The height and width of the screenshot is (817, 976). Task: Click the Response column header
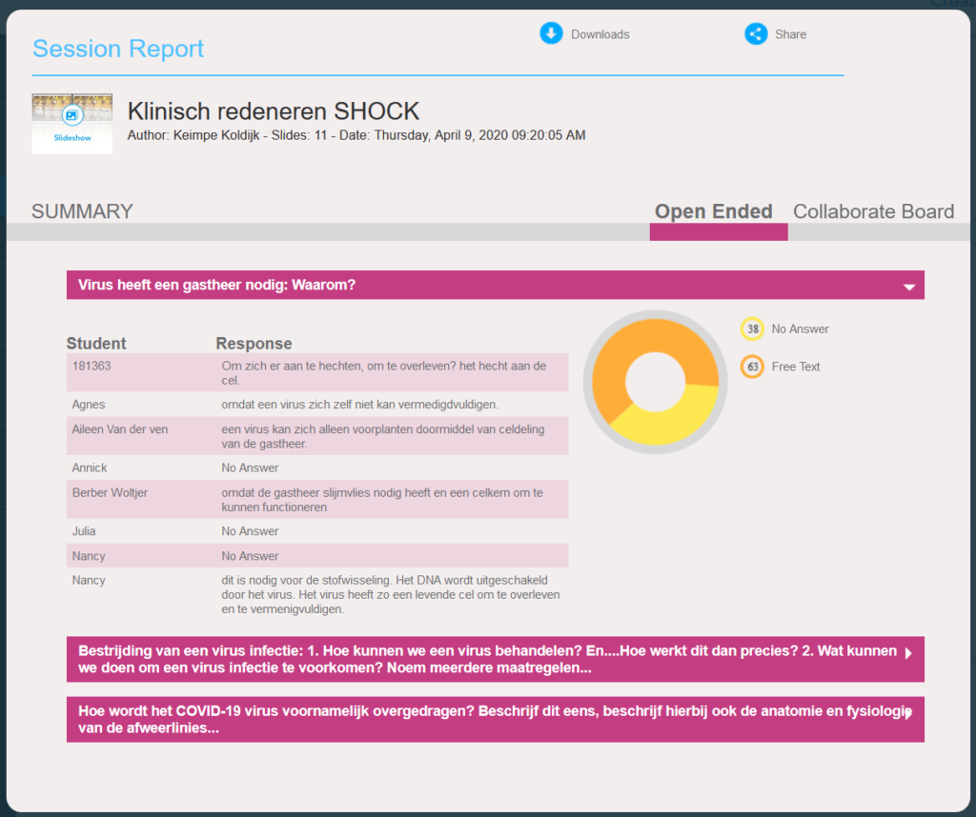[x=254, y=344]
